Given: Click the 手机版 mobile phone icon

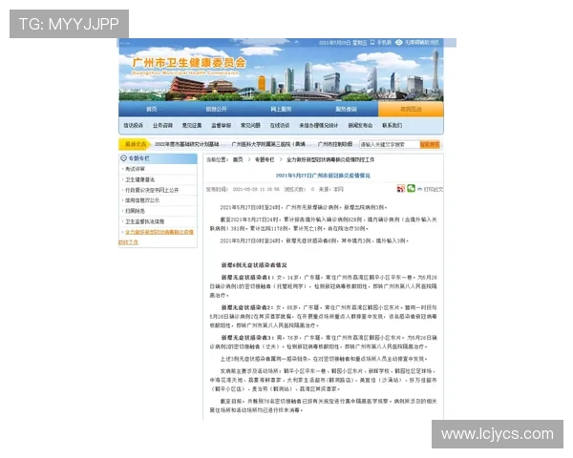Looking at the screenshot, I should pyautogui.click(x=372, y=42).
